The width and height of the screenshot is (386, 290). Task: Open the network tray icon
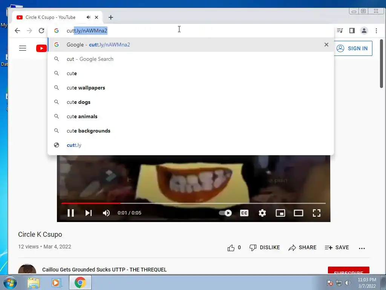[339, 283]
